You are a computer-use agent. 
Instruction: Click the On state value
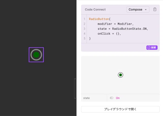pyautogui.click(x=118, y=98)
